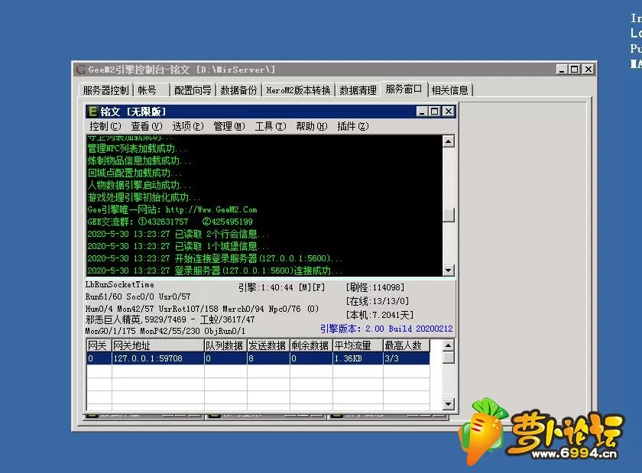Viewport: 642px width, 473px height.
Task: Open the HeroM2版本转换 tab
Action: click(298, 90)
